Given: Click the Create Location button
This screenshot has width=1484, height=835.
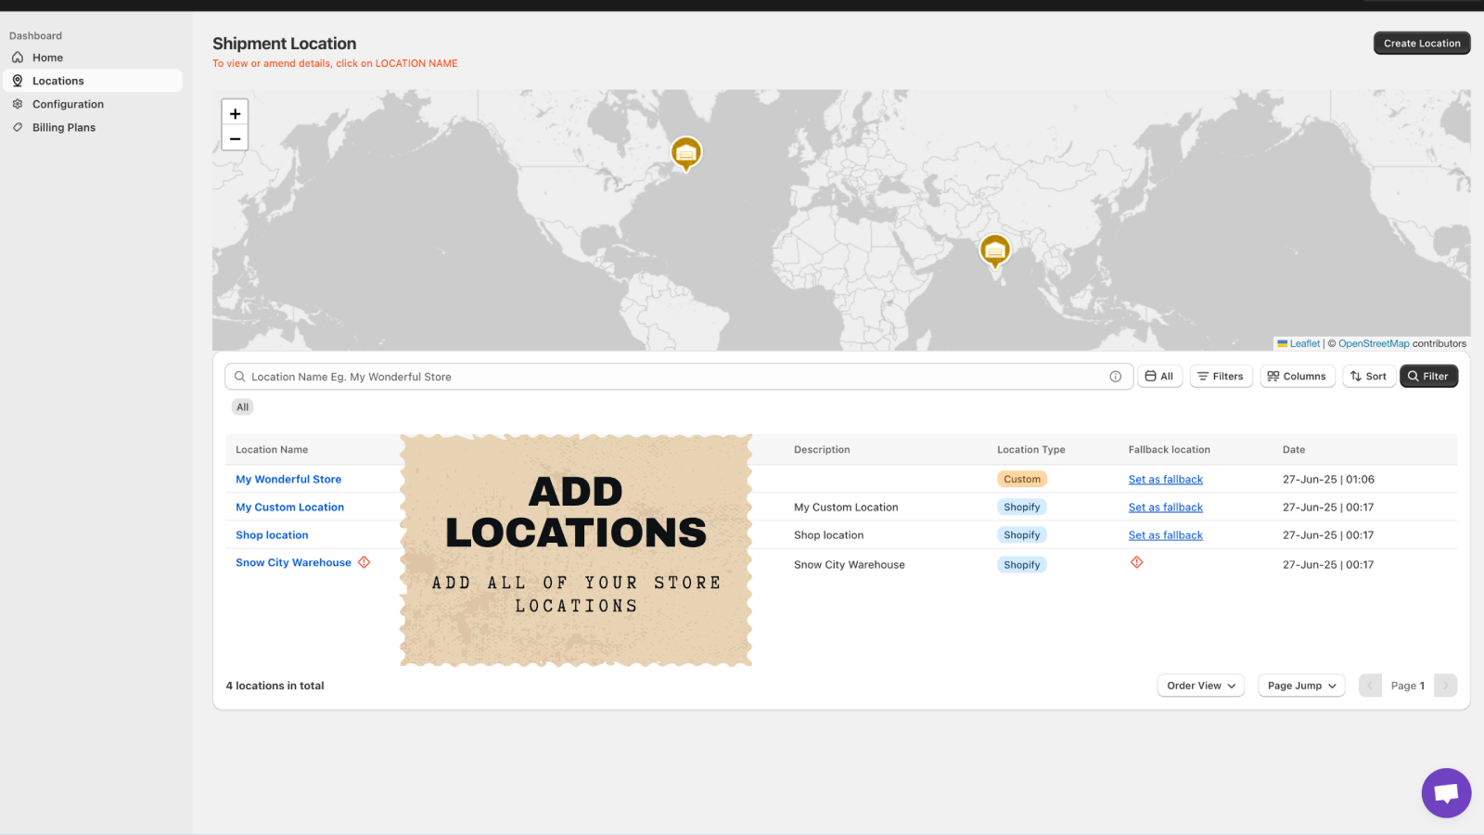Looking at the screenshot, I should coord(1422,43).
